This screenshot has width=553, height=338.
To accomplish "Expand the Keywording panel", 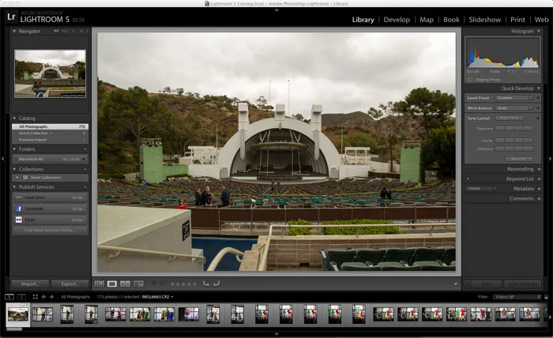I will point(539,169).
